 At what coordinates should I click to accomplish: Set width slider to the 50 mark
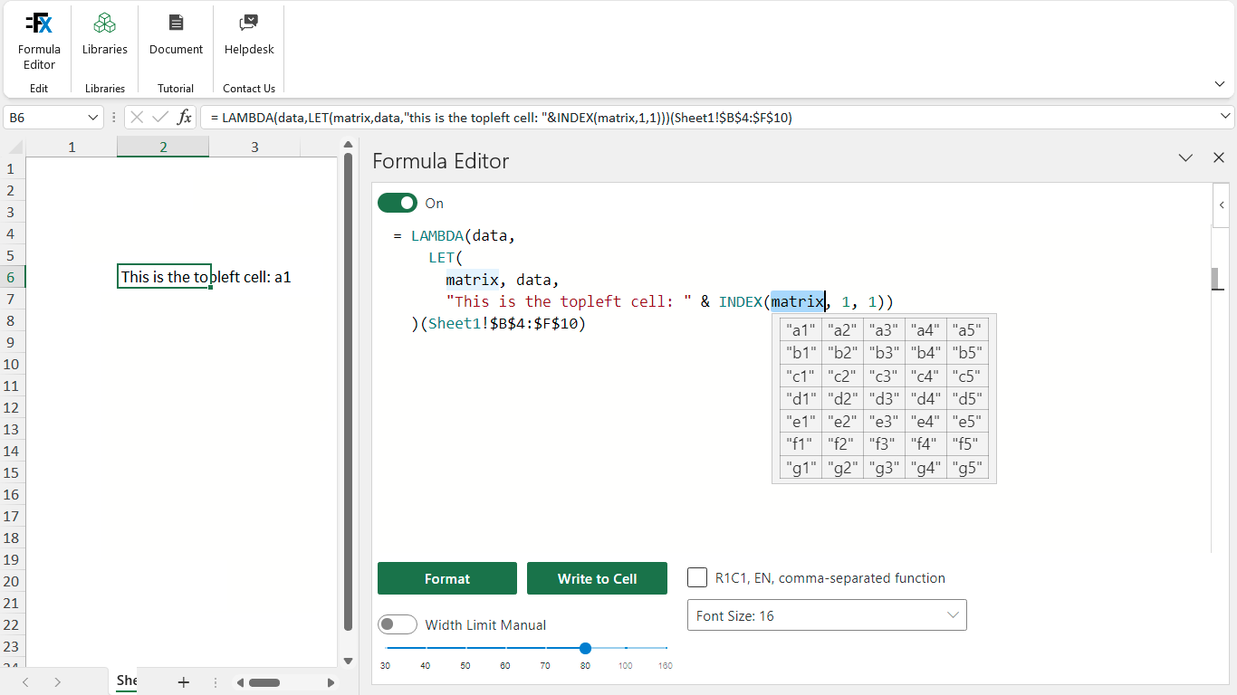point(465,648)
